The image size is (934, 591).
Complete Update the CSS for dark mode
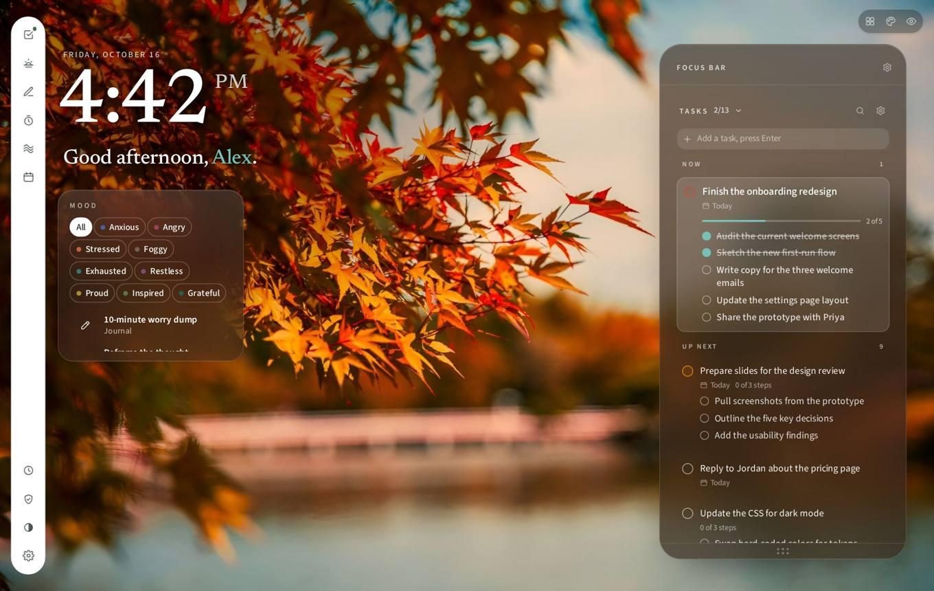click(687, 513)
